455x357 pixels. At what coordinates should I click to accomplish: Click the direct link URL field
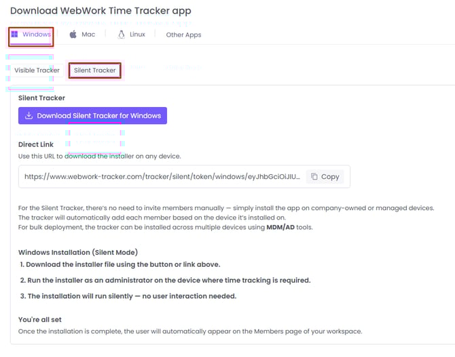click(x=184, y=177)
